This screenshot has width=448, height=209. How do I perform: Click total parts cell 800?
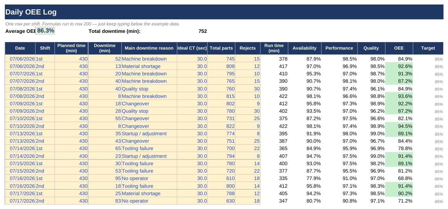pyautogui.click(x=221, y=186)
